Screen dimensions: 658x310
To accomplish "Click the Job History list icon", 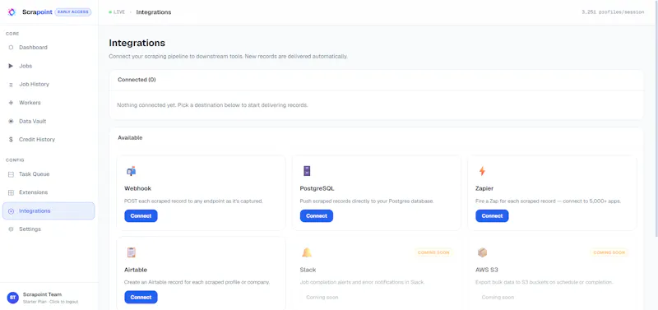I will click(x=11, y=85).
